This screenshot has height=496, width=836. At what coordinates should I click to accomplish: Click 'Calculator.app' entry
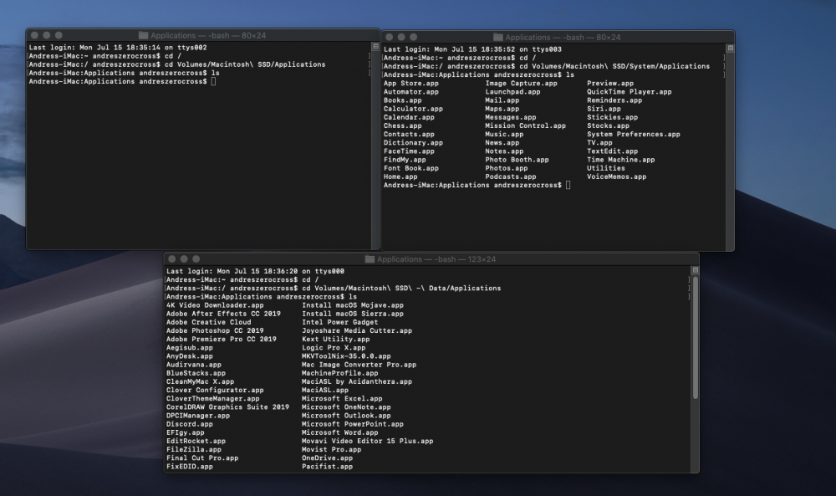click(413, 109)
